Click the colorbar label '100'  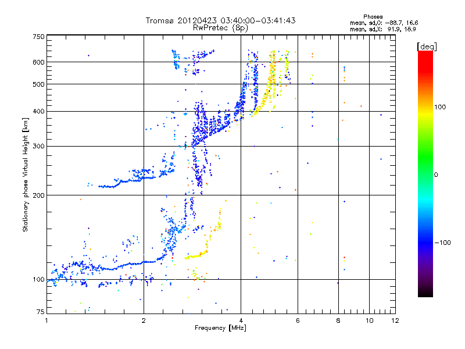click(x=440, y=107)
